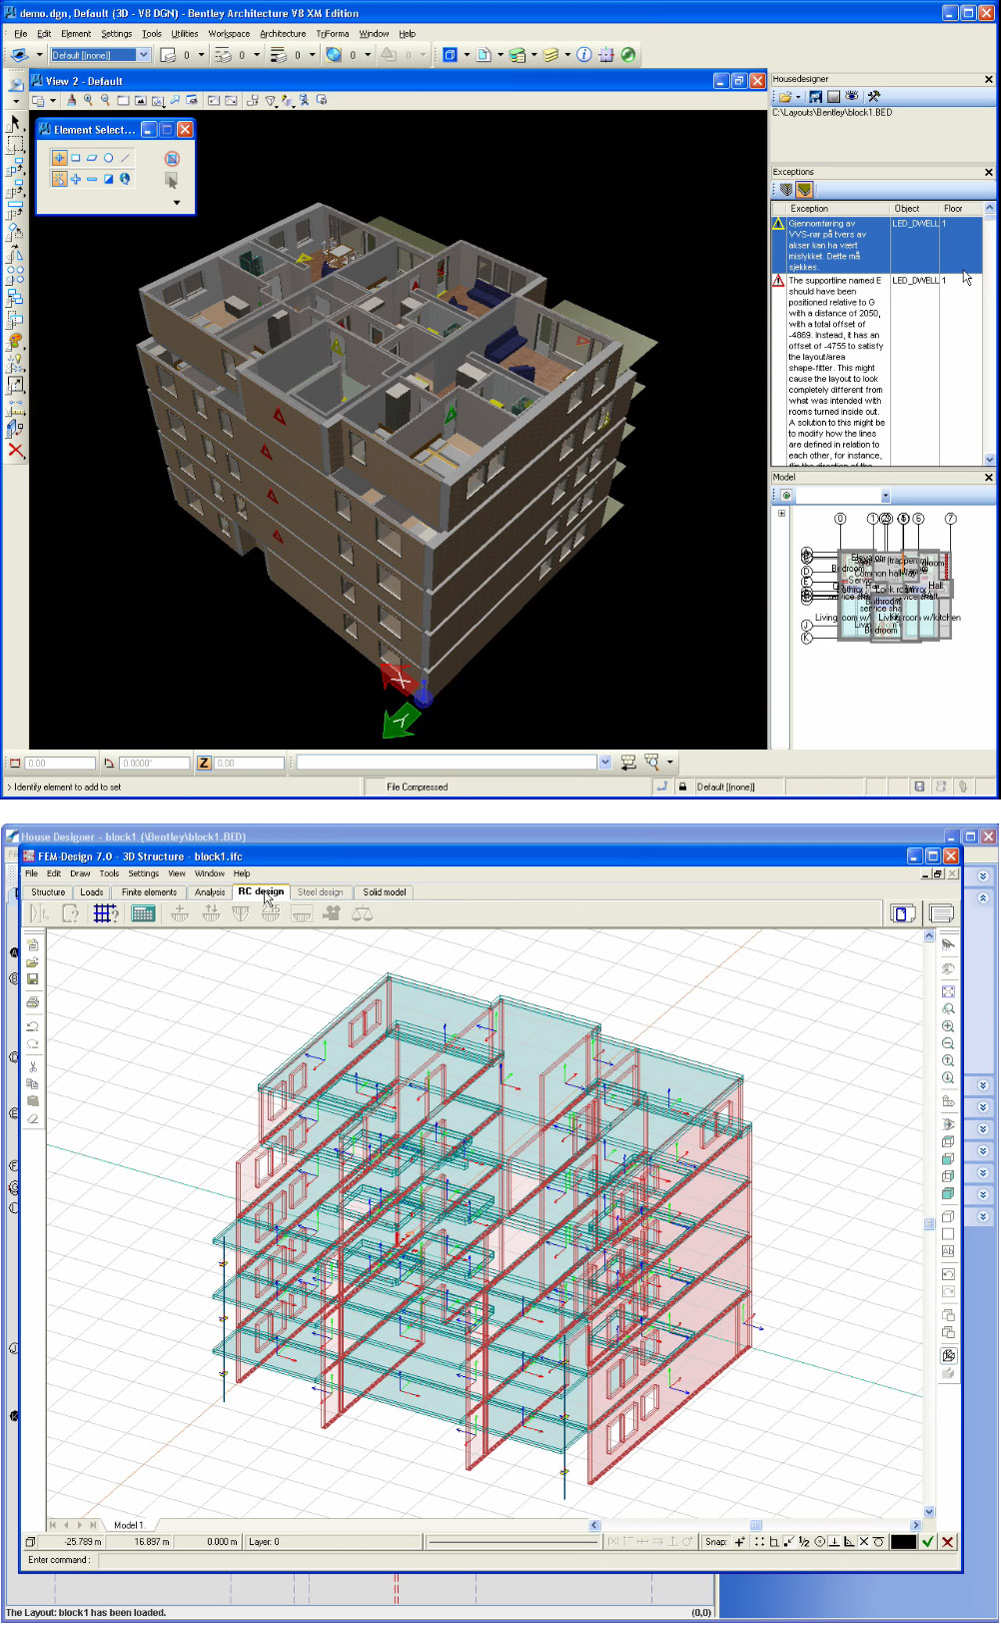Click the camera icon in RC design toolbar
The height and width of the screenshot is (1625, 1001).
pos(332,913)
